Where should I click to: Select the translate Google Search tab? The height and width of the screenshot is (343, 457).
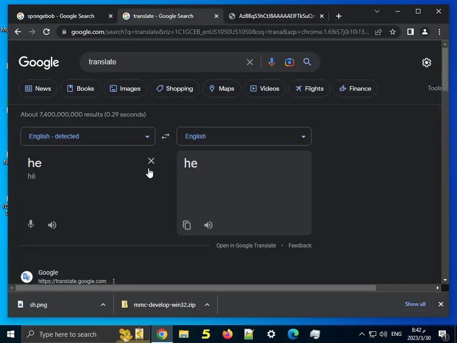tap(170, 16)
